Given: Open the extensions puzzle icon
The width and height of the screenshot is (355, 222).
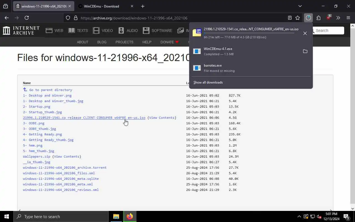Looking at the screenshot, I should (x=318, y=18).
